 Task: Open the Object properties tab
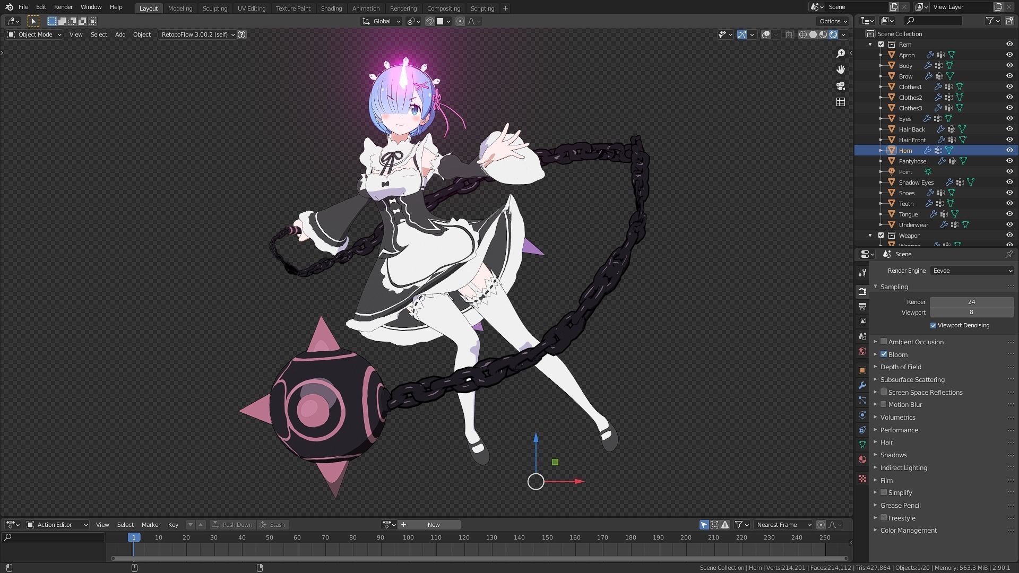[862, 370]
